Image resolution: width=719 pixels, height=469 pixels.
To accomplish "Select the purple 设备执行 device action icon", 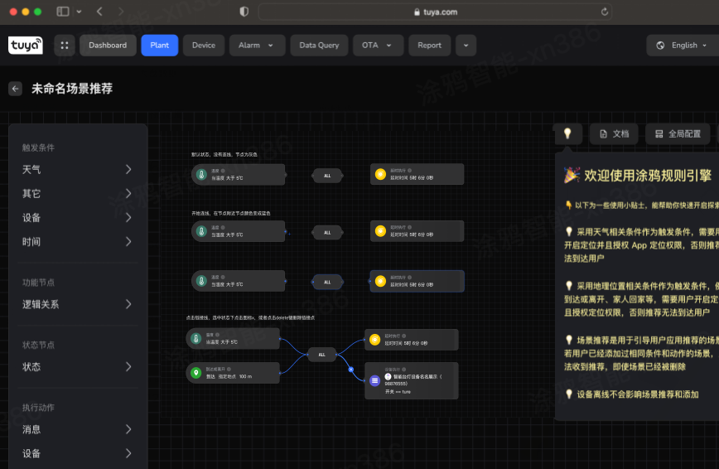I will click(x=374, y=380).
